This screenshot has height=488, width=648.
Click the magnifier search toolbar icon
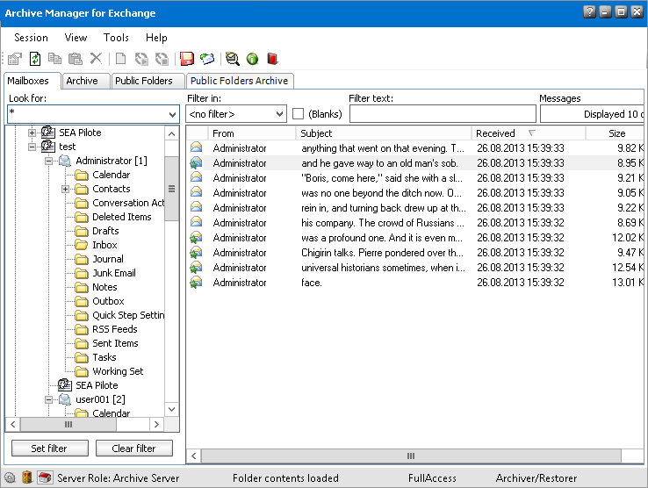(232, 59)
